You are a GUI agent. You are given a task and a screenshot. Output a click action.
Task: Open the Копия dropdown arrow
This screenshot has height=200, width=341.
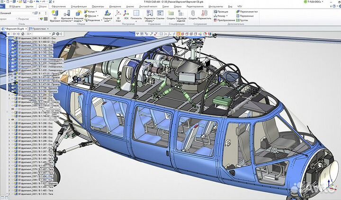click(96, 11)
